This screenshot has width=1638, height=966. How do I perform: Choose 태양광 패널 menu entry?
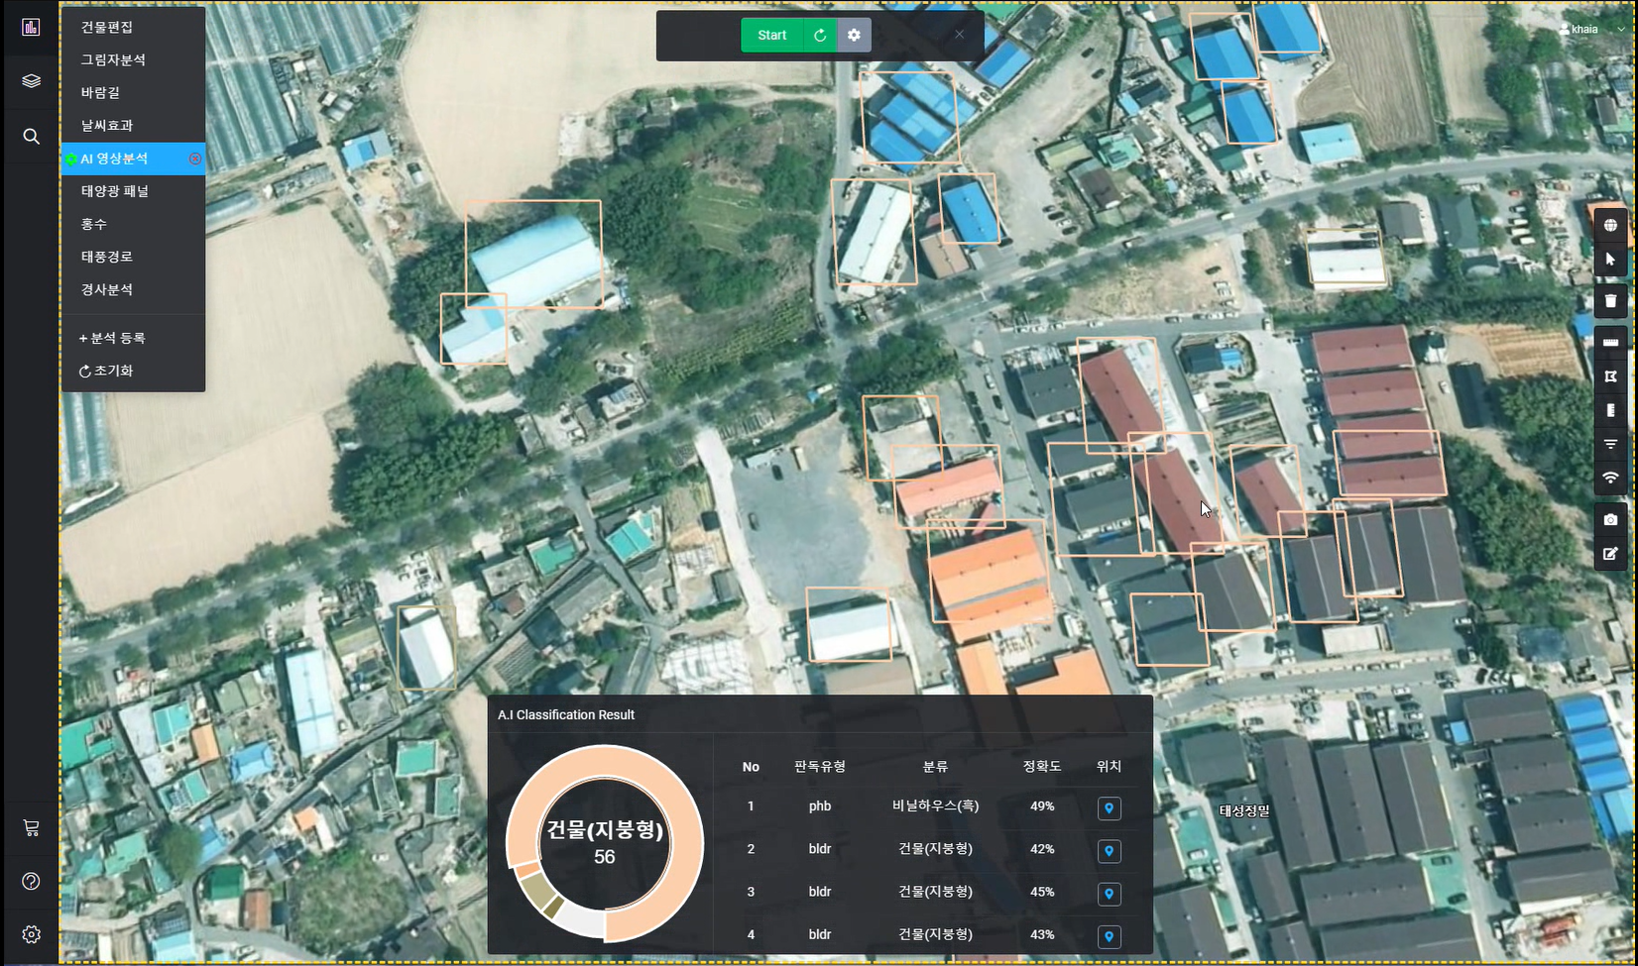115,191
